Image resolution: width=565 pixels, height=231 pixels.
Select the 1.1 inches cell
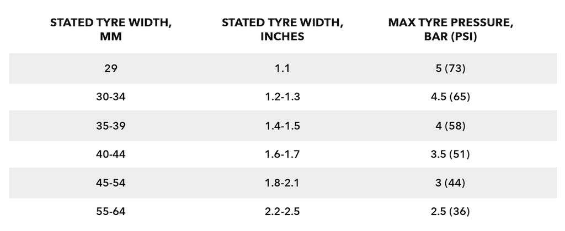282,69
